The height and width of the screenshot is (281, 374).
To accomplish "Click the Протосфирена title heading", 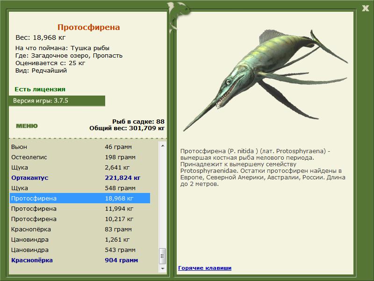I will (88, 27).
